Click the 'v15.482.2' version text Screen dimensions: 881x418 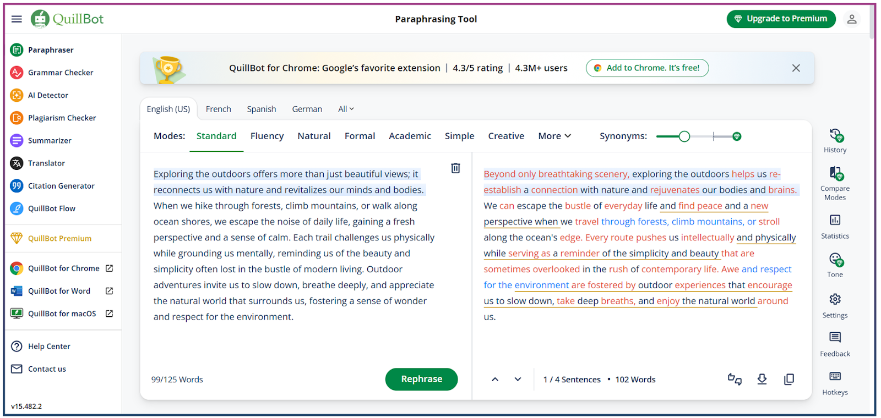click(x=26, y=406)
